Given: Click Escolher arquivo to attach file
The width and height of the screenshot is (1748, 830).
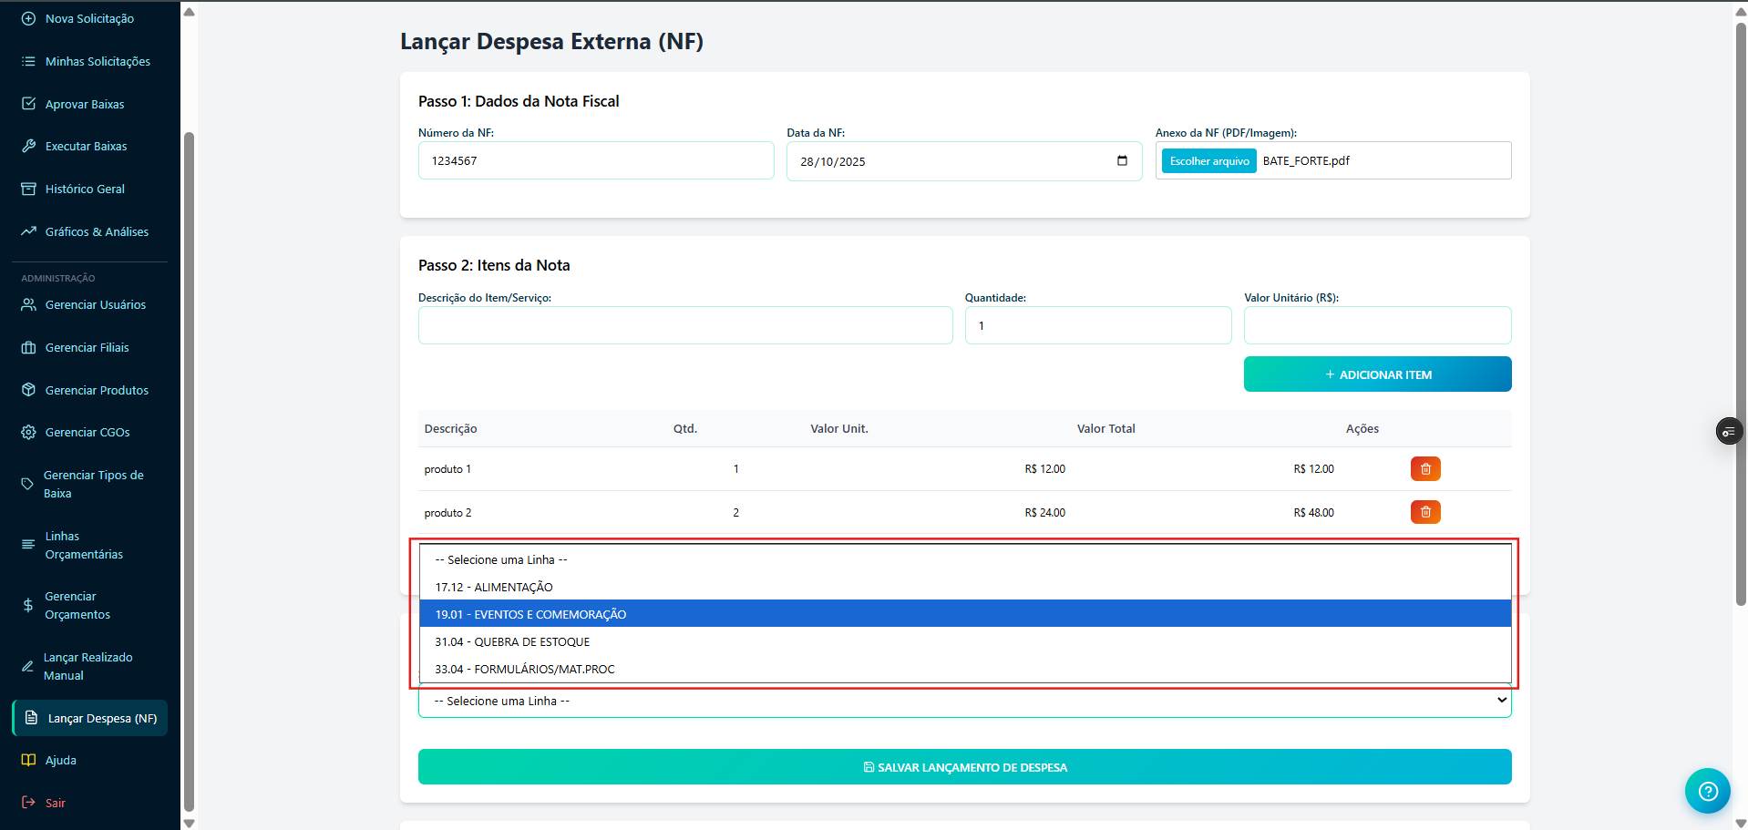Looking at the screenshot, I should [1208, 161].
